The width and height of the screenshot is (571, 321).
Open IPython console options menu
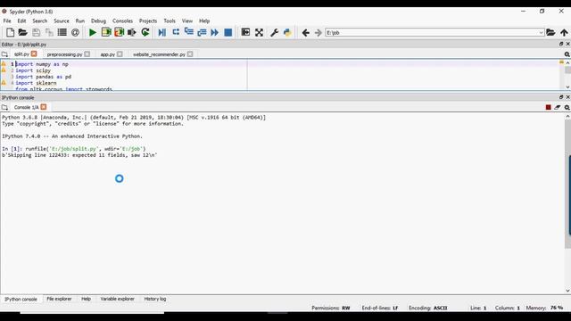[x=567, y=107]
